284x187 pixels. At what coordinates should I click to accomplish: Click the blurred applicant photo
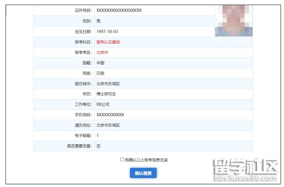tap(234, 19)
